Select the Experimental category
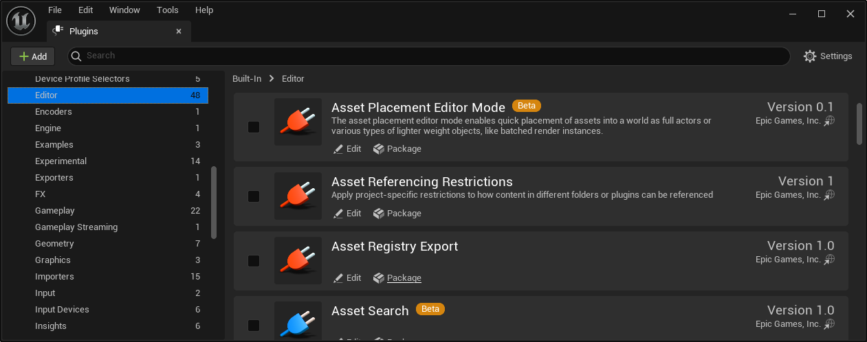The image size is (867, 342). [x=108, y=161]
